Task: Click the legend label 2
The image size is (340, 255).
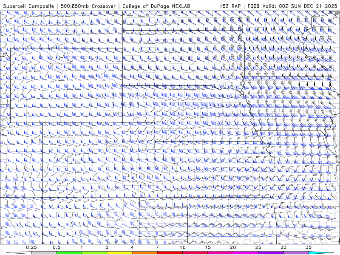Action: [x=107, y=247]
